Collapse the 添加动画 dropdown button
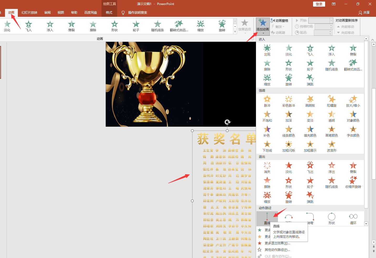The image size is (376, 258). tap(262, 26)
